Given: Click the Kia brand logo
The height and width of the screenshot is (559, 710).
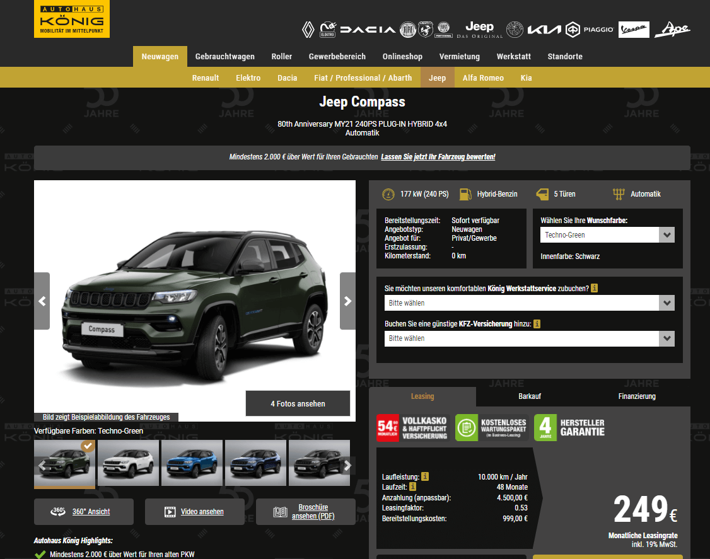Looking at the screenshot, I should point(544,30).
